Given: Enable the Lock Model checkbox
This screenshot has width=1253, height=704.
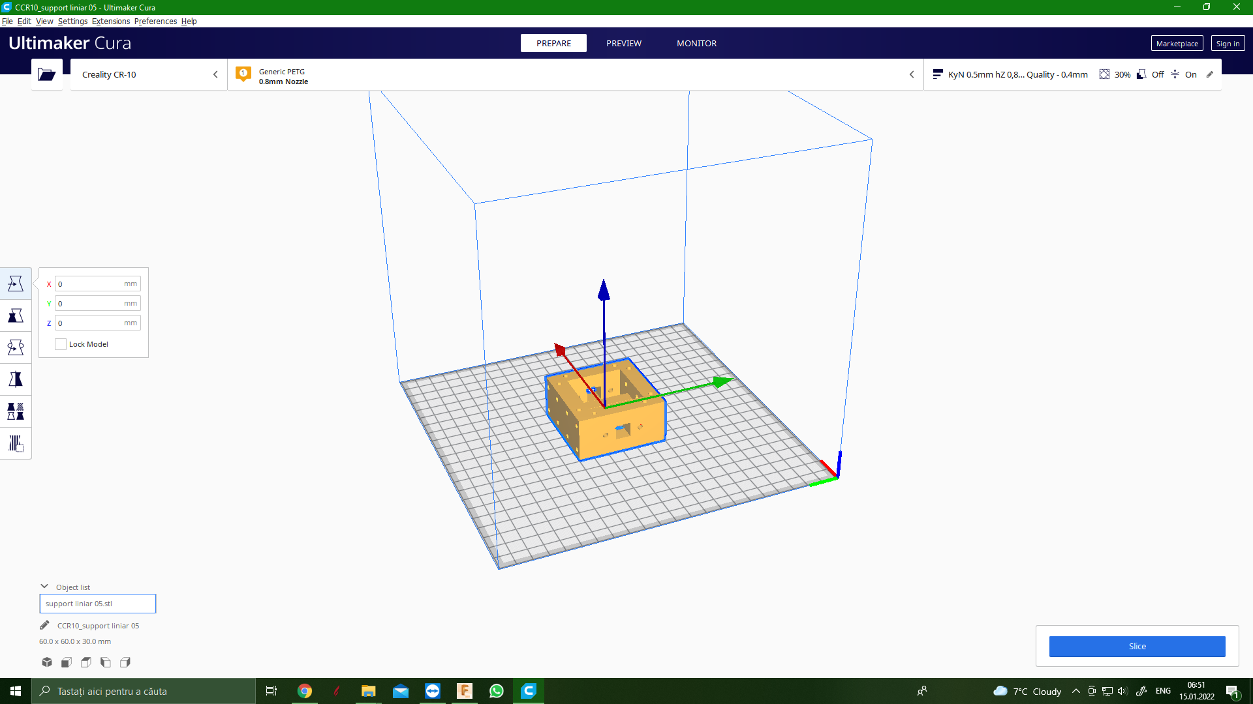Looking at the screenshot, I should pos(61,344).
